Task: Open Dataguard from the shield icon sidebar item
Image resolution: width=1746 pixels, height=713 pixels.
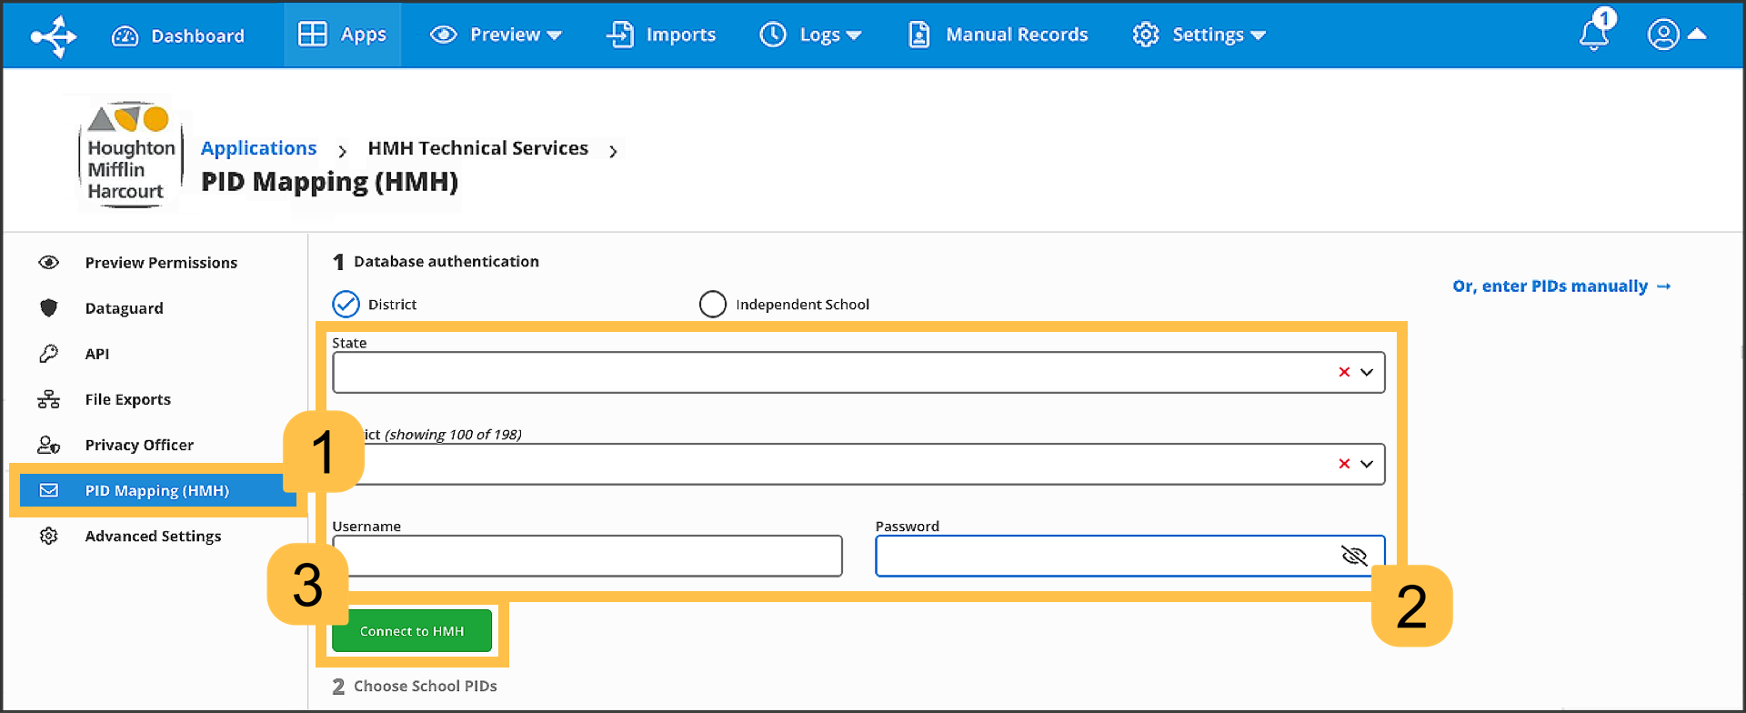Action: (x=124, y=308)
